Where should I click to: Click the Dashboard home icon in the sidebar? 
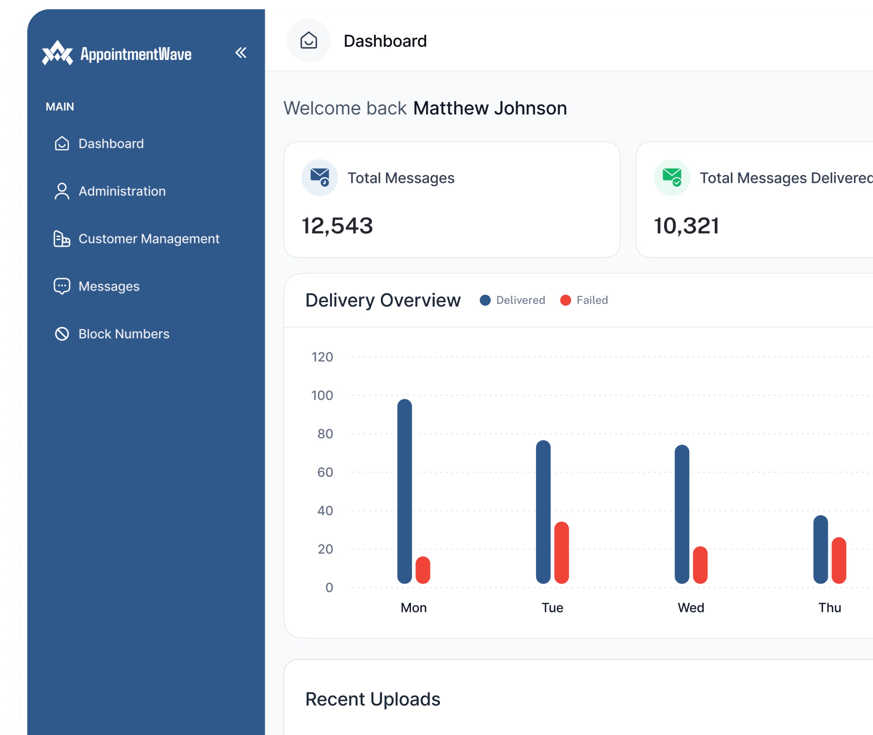62,143
